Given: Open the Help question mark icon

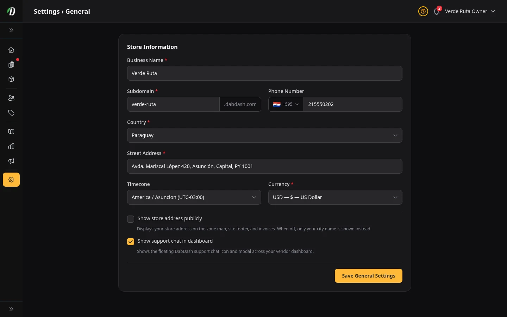Looking at the screenshot, I should pos(423,11).
